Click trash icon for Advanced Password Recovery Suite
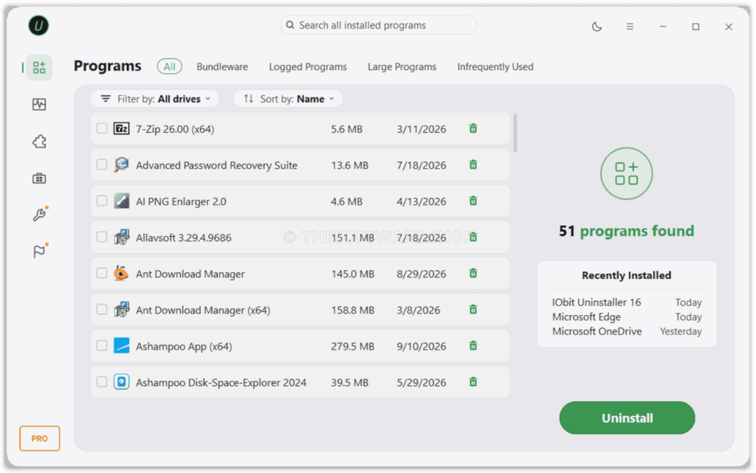Screen dimensions: 756x473 (473, 165)
